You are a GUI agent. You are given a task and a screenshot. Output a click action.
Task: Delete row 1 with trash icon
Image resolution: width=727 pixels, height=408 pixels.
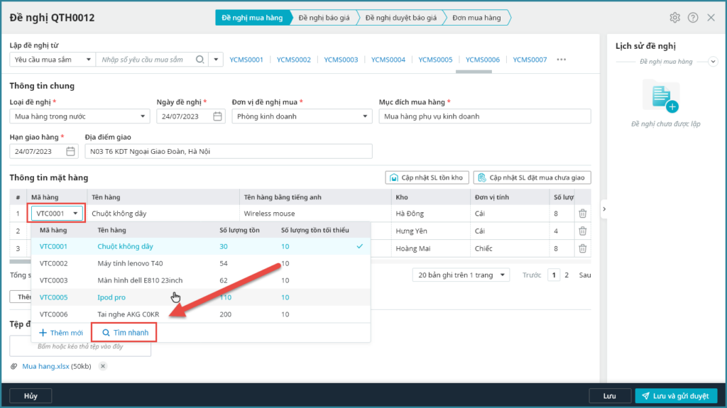point(582,213)
